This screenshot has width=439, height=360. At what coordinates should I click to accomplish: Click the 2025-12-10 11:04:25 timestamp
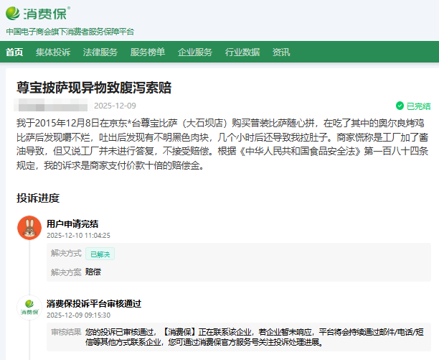[x=78, y=235]
